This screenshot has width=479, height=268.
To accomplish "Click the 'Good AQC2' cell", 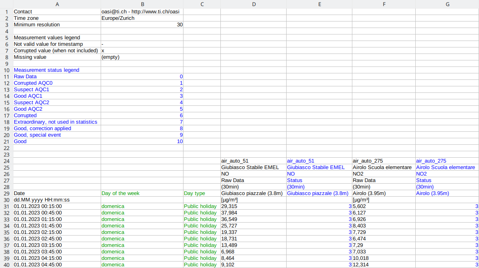I will point(57,109).
